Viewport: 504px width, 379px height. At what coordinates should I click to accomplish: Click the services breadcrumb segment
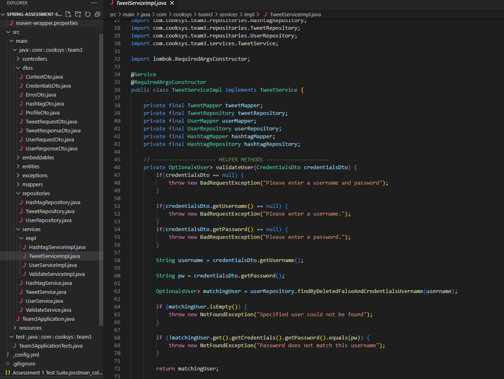click(228, 14)
